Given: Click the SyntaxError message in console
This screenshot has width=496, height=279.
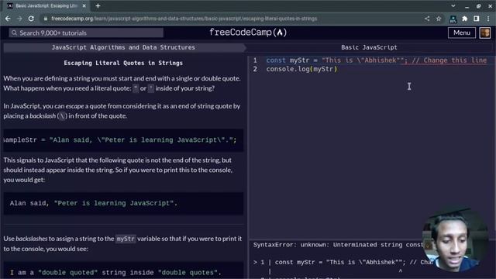Looking at the screenshot, I should [338, 245].
